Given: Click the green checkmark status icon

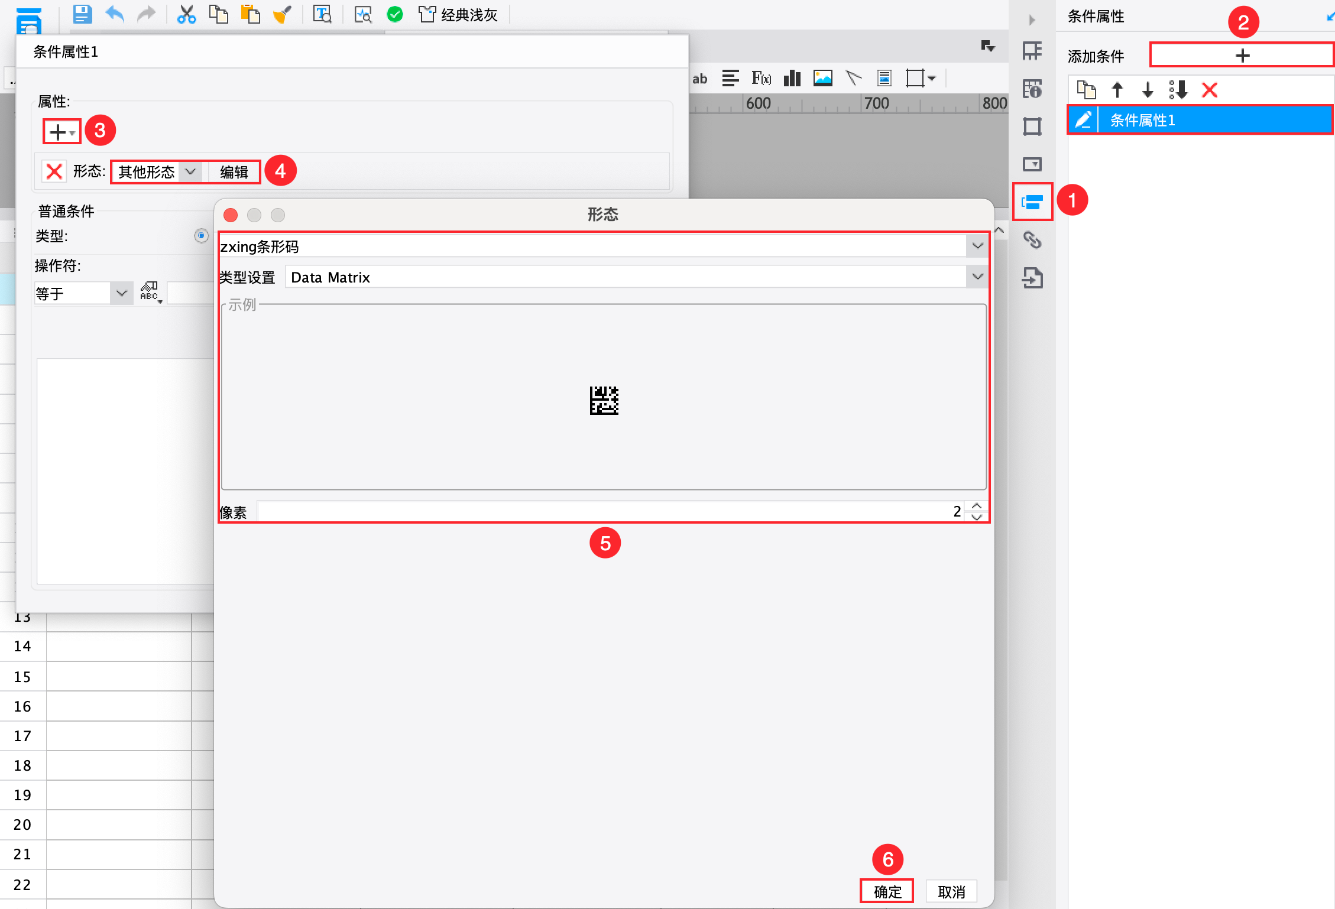Looking at the screenshot, I should tap(395, 14).
